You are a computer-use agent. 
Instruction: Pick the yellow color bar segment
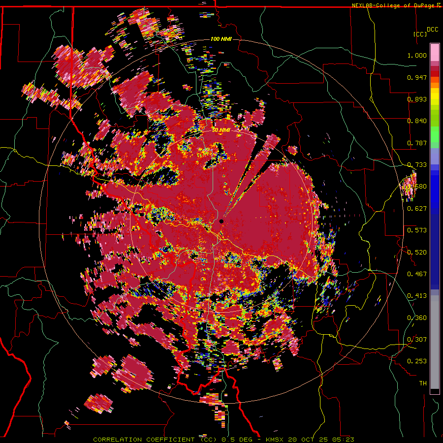pos(435,96)
